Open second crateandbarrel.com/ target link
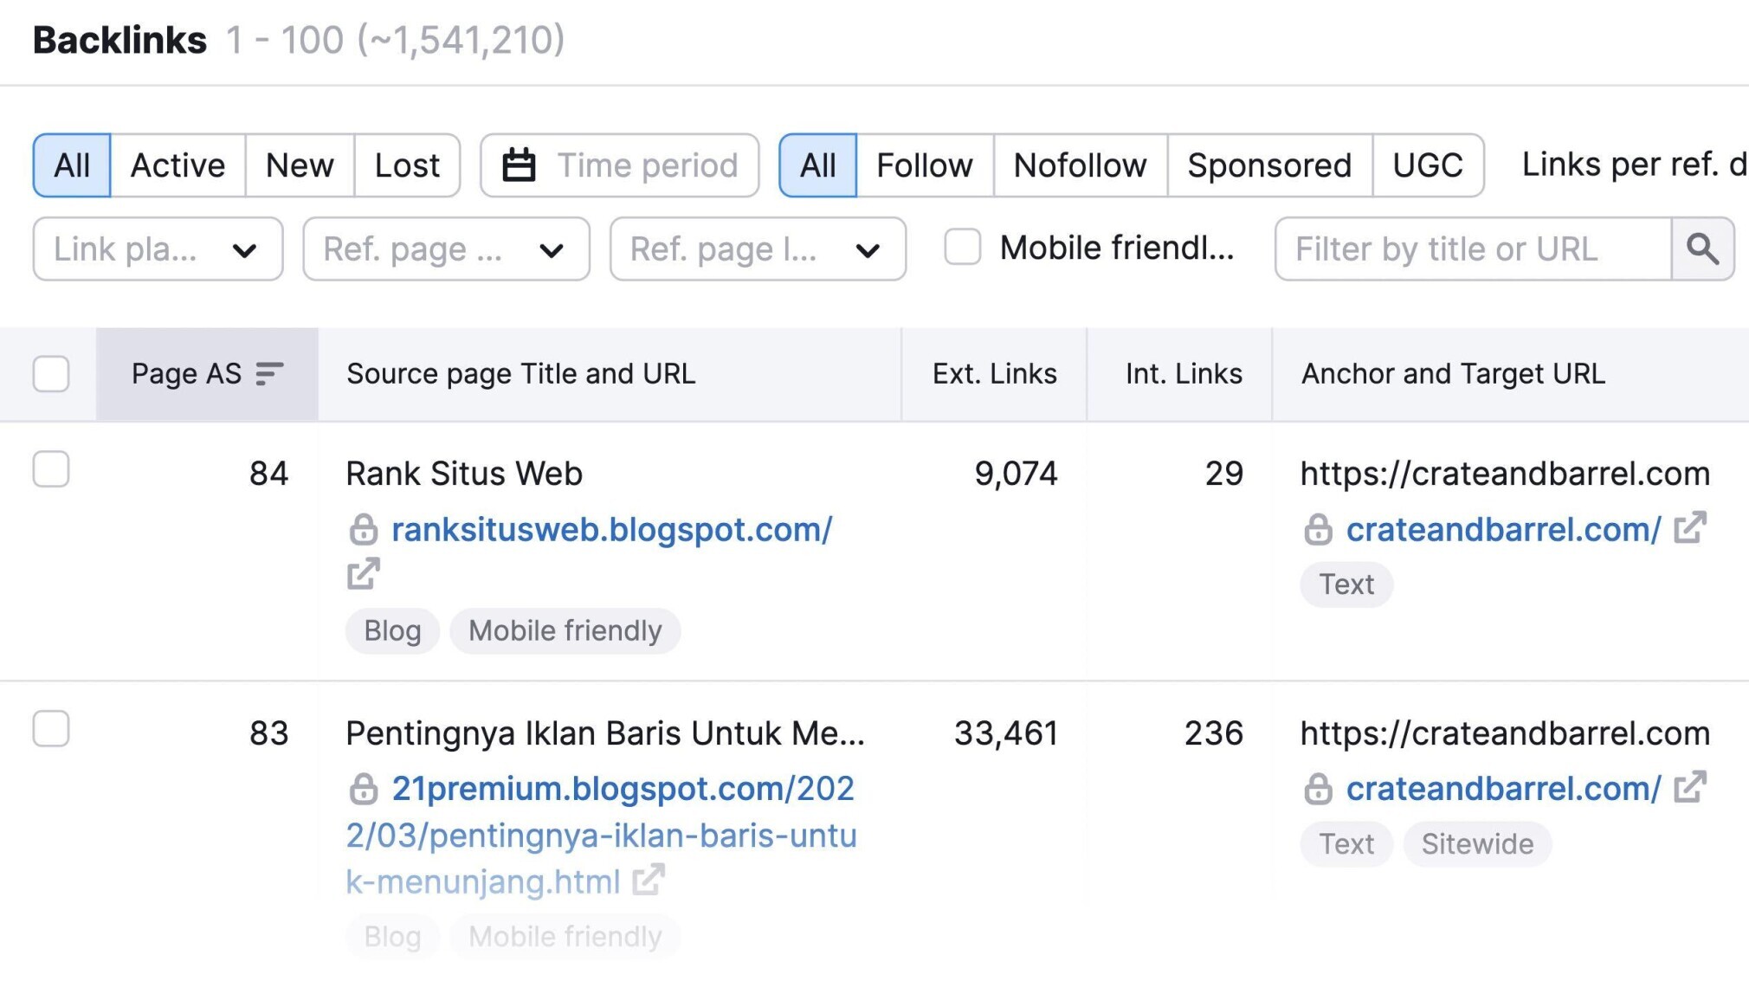1749x981 pixels. pyautogui.click(x=1503, y=789)
